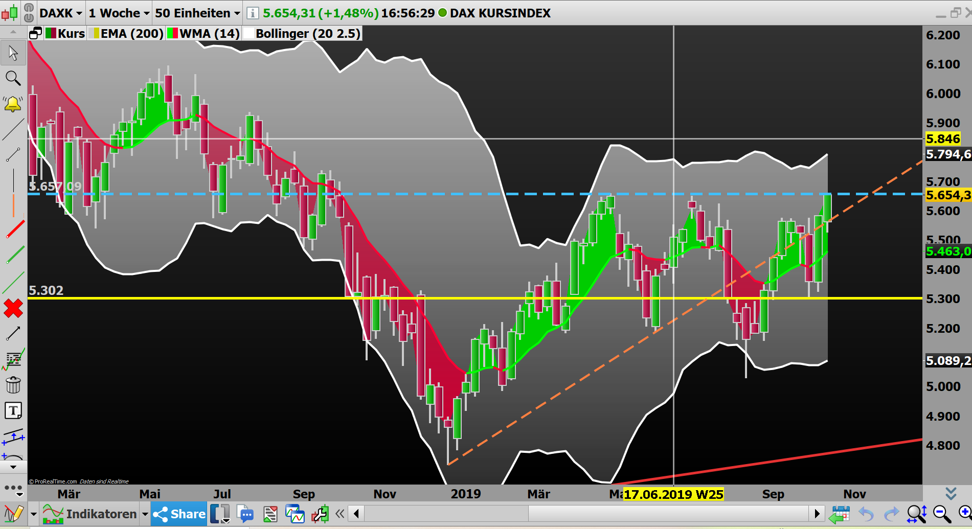Open the go-to-date calendar icon
This screenshot has width=972, height=529.
840,514
